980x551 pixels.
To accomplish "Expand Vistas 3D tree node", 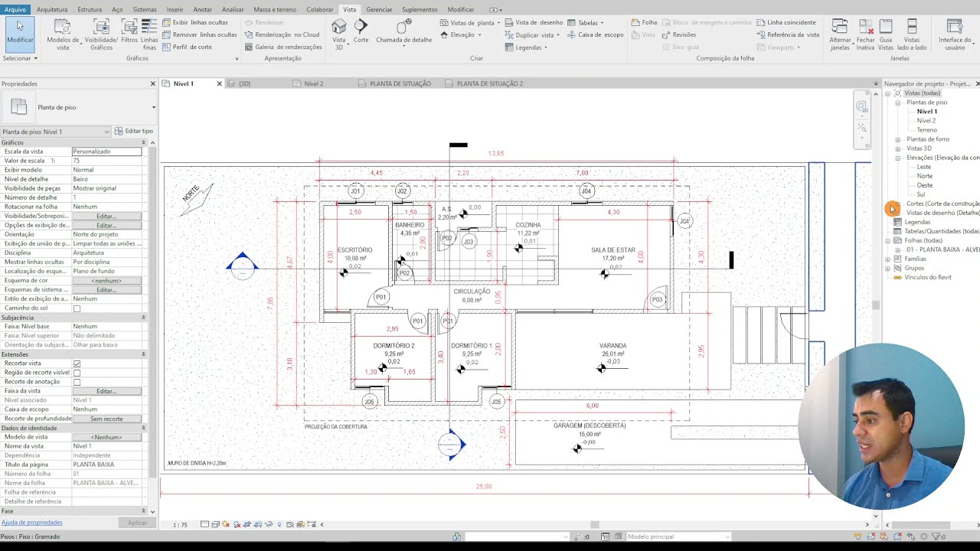I will (x=897, y=148).
